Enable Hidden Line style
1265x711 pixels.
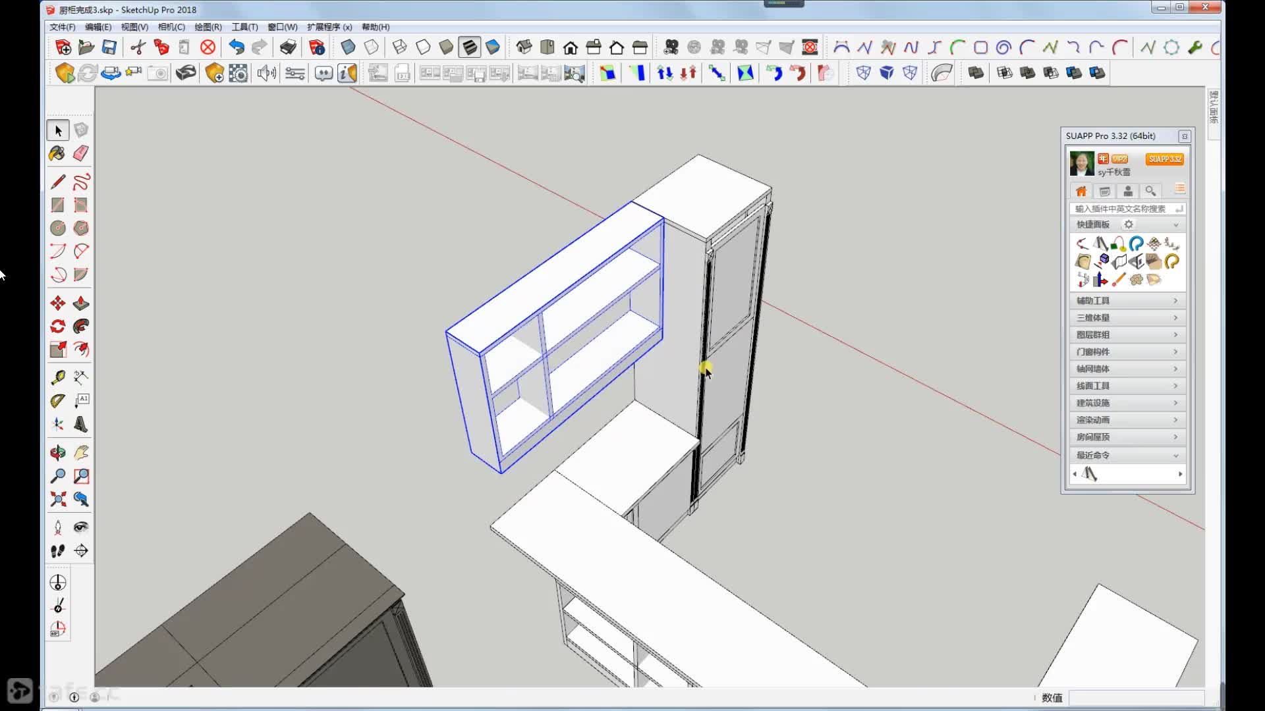[423, 47]
